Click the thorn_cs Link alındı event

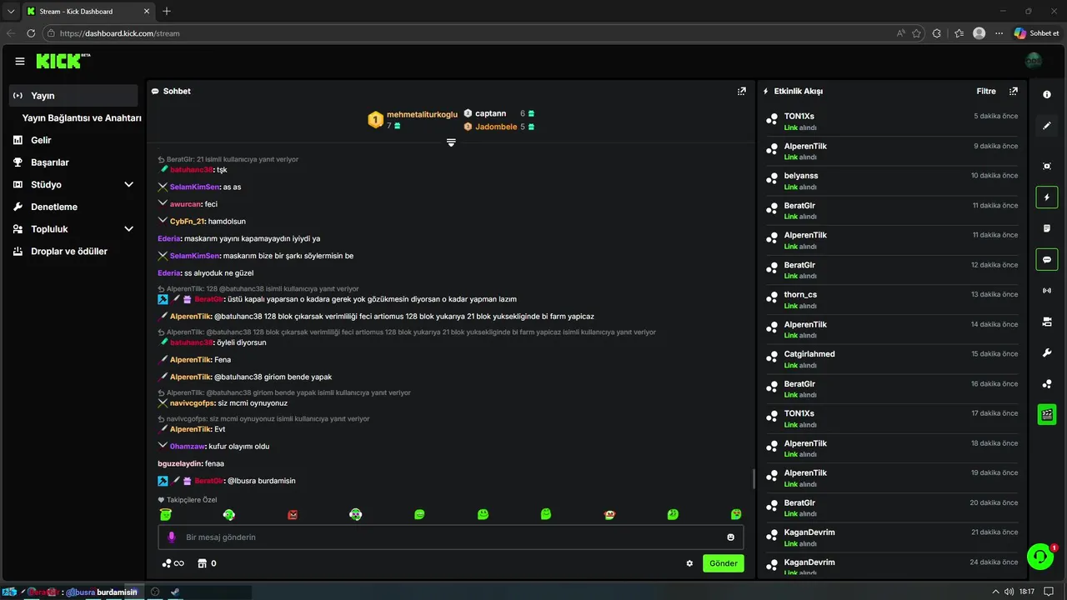click(x=892, y=299)
